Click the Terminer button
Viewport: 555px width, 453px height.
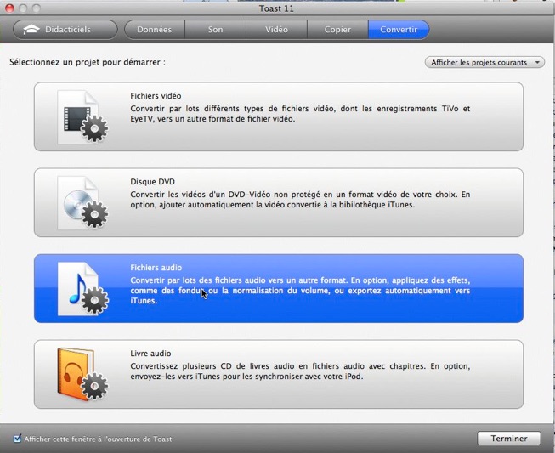[509, 439]
